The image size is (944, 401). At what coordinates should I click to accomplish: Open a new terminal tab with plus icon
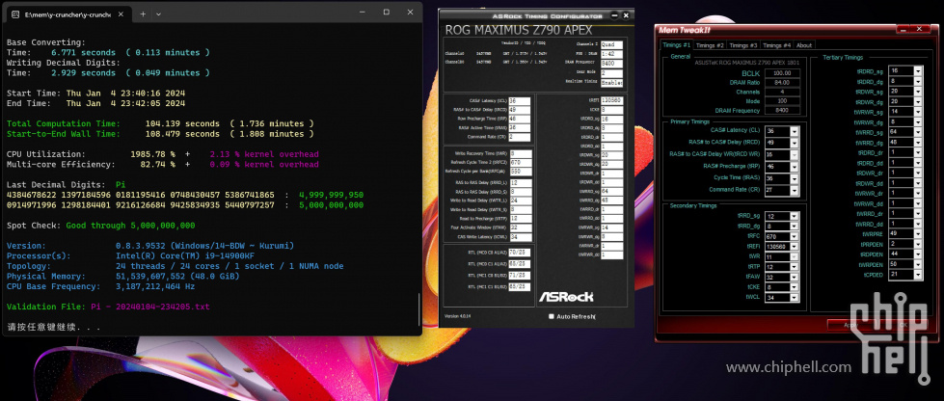click(x=143, y=13)
